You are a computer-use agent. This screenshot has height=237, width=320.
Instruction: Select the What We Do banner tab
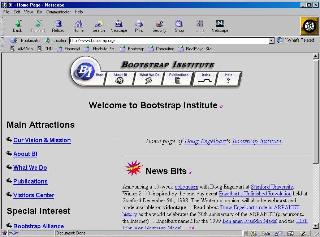tap(150, 79)
